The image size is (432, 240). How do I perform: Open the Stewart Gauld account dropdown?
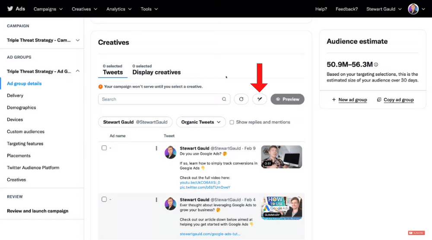(x=384, y=9)
